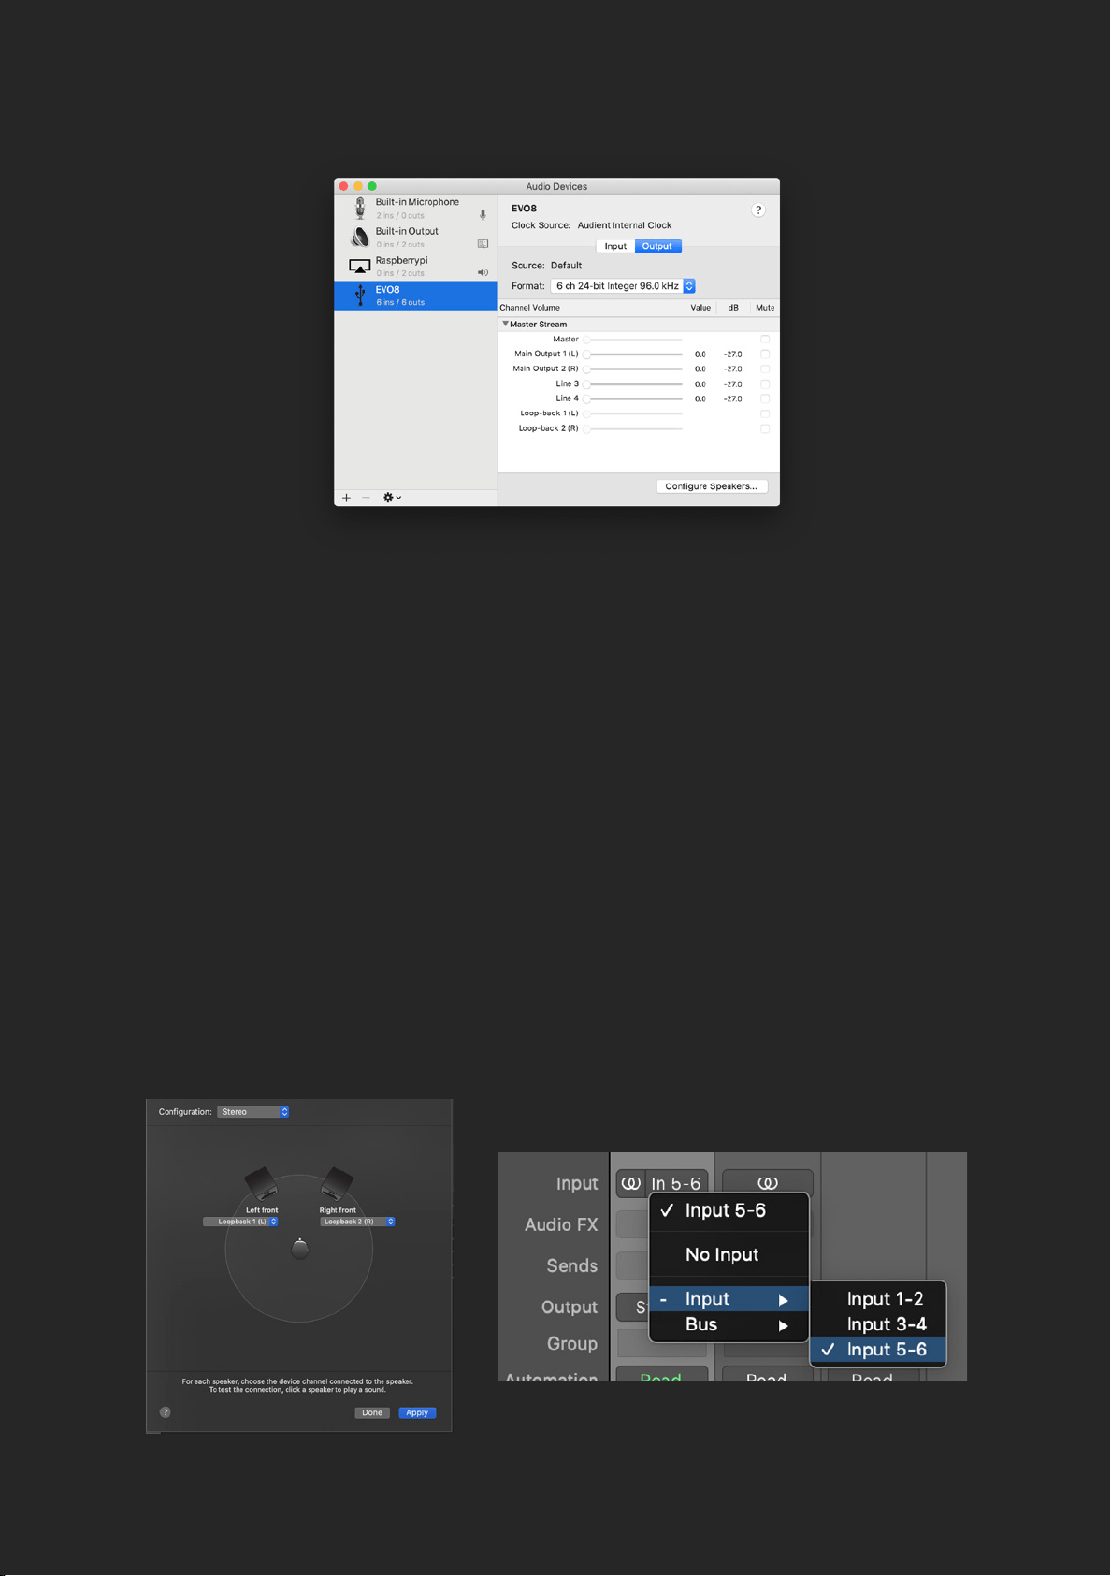The height and width of the screenshot is (1576, 1111).
Task: Open help in speaker configuration dialog
Action: [x=166, y=1412]
